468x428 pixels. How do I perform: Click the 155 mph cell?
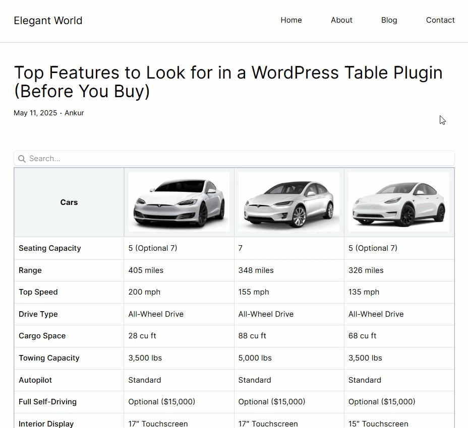click(289, 292)
